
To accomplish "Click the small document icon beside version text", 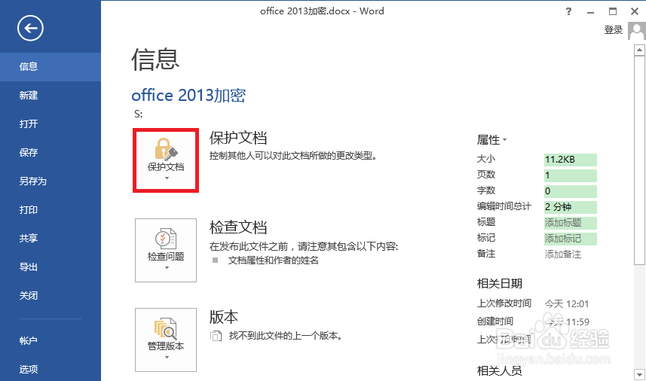I will [216, 336].
